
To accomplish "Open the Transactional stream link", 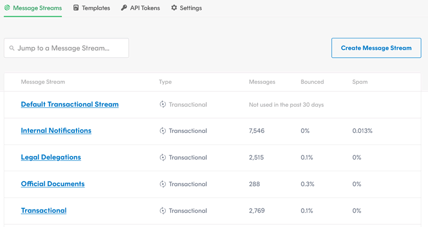I will tap(43, 211).
